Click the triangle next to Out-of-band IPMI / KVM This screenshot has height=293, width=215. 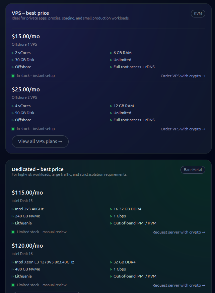pyautogui.click(x=111, y=223)
